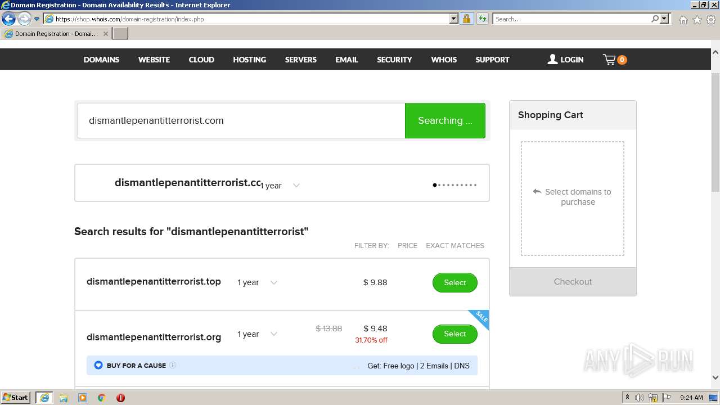Click the Refresh page icon

pos(482,19)
